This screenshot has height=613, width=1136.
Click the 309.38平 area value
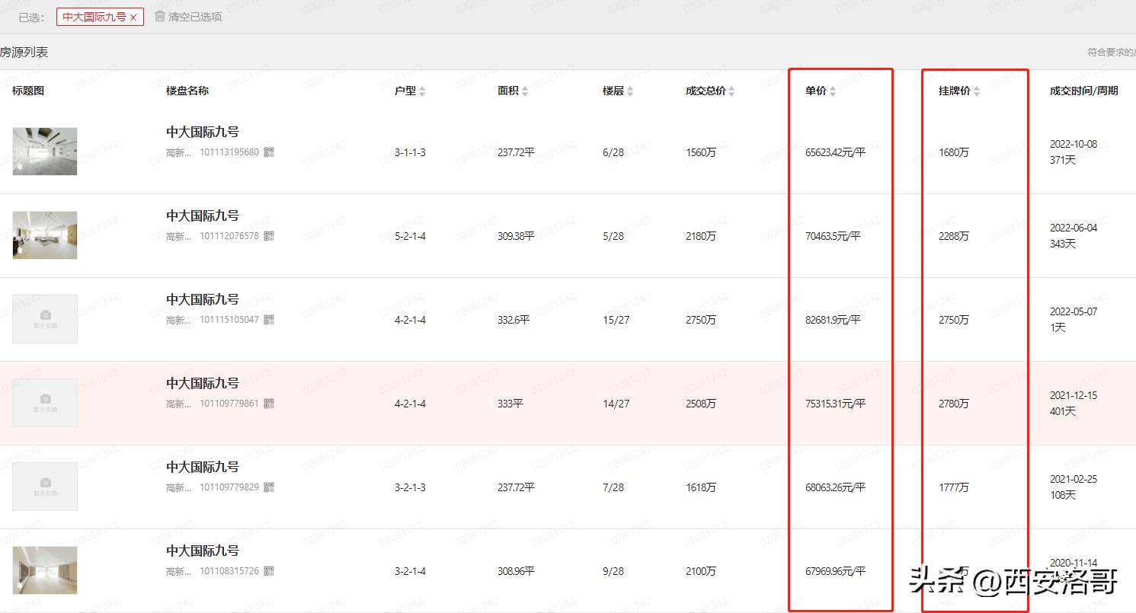516,236
